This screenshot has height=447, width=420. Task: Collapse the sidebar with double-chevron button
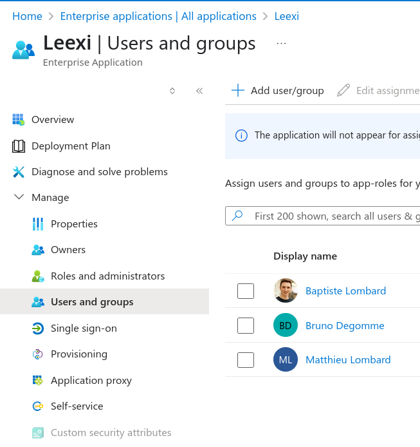(199, 91)
